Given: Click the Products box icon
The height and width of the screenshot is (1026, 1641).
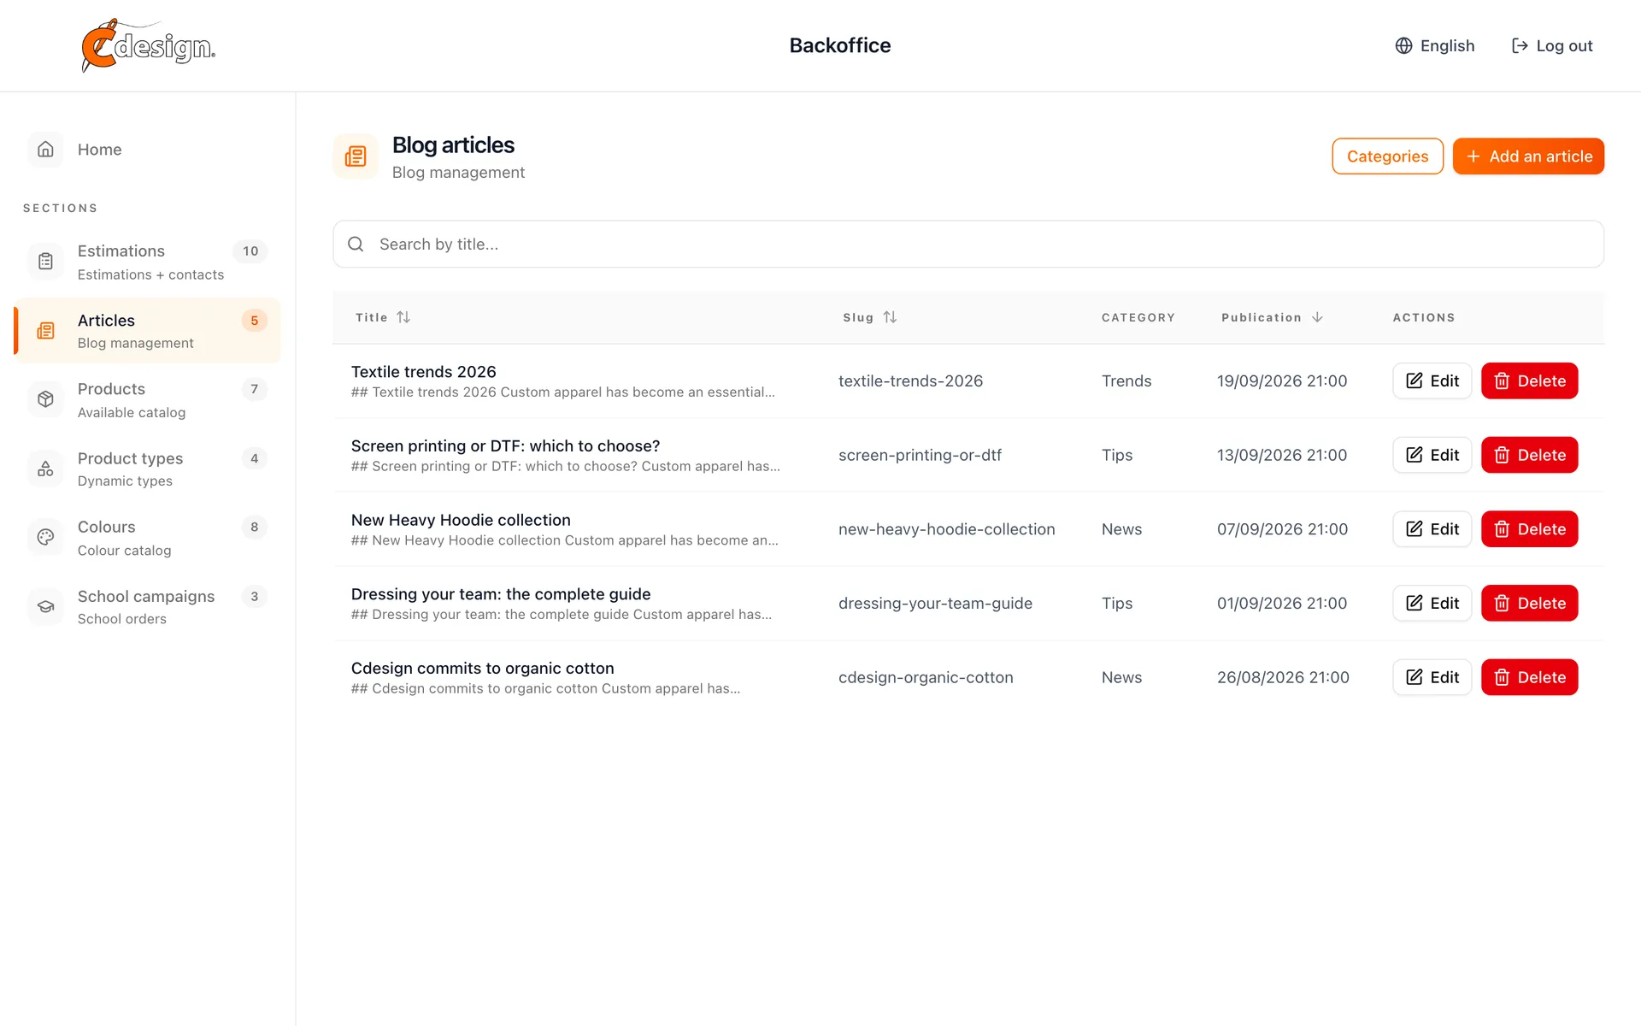Looking at the screenshot, I should 46,399.
